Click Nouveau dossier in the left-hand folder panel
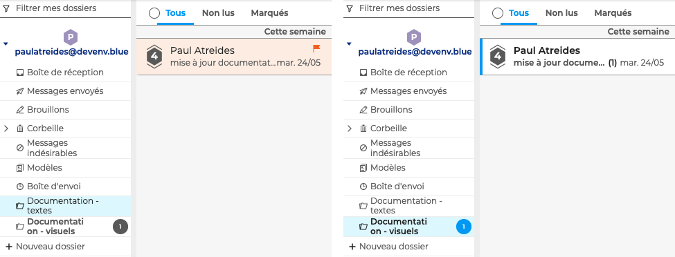Image resolution: width=675 pixels, height=257 pixels. pyautogui.click(x=45, y=247)
